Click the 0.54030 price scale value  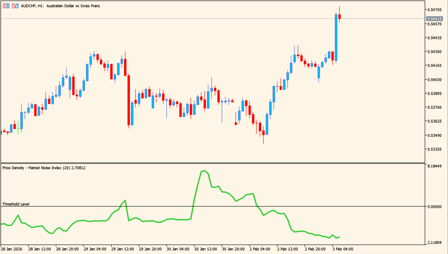coord(434,80)
